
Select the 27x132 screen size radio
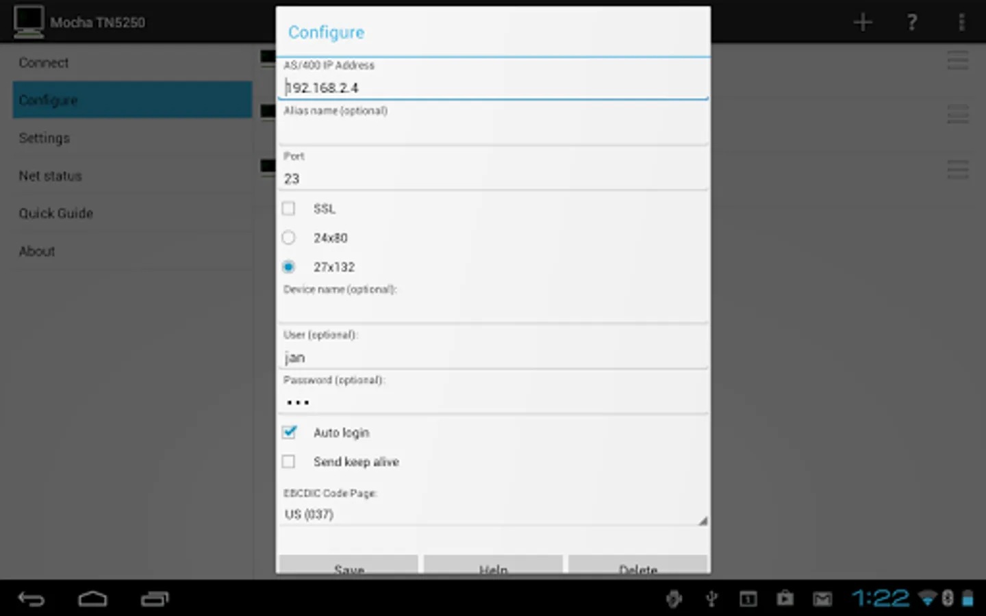pyautogui.click(x=288, y=267)
